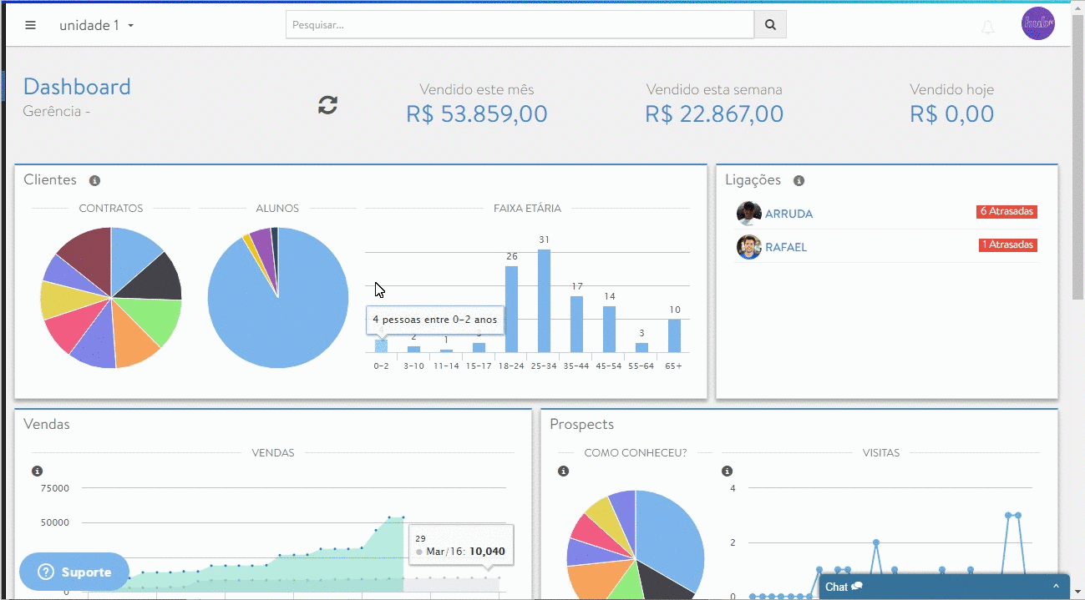The height and width of the screenshot is (600, 1085).
Task: Expand the unidade 1 dropdown
Action: pyautogui.click(x=97, y=26)
